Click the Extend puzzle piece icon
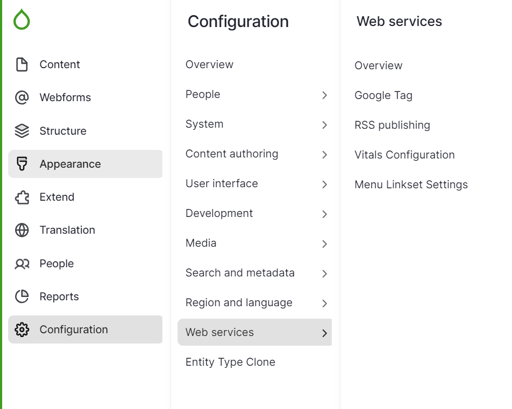This screenshot has height=409, width=512. 22,197
